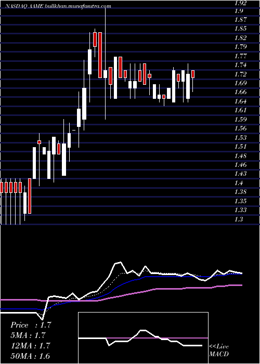Open the Live MACD inset chart
Viewport: 260px width, 364px height.
click(143, 338)
